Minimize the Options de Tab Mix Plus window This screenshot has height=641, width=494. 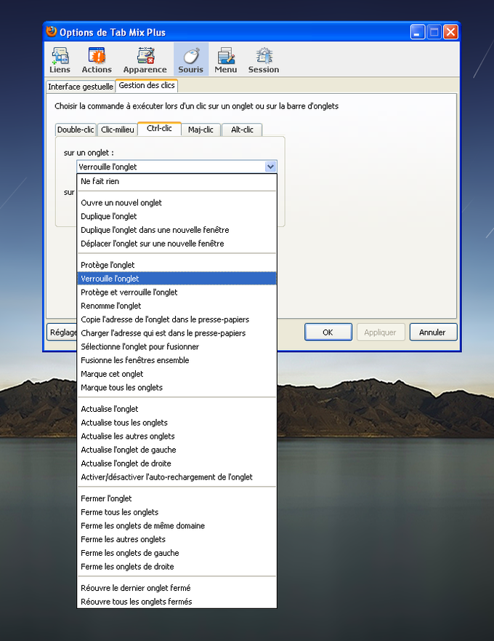click(x=417, y=32)
